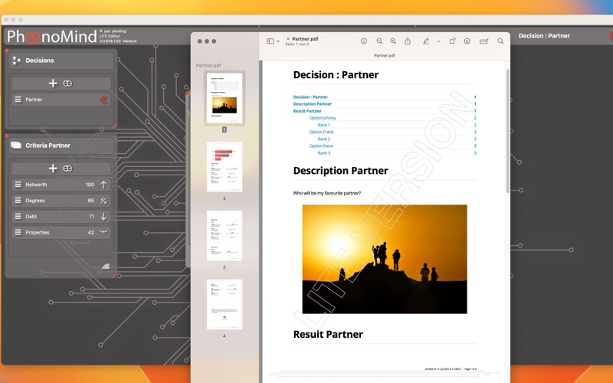Toggle Networth up-arrow direction icon

point(103,185)
